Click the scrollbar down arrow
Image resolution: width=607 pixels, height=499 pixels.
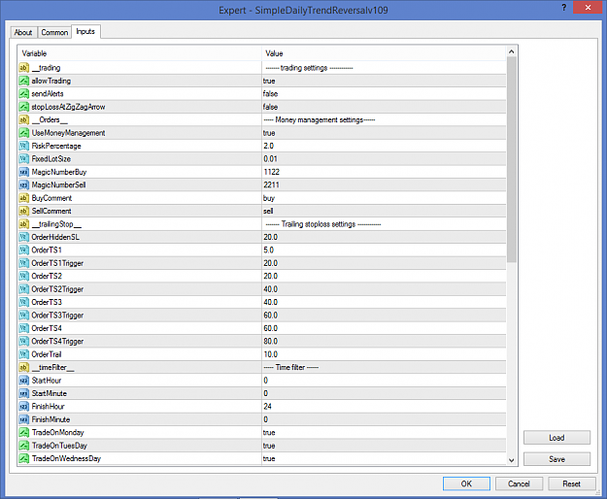(x=512, y=460)
